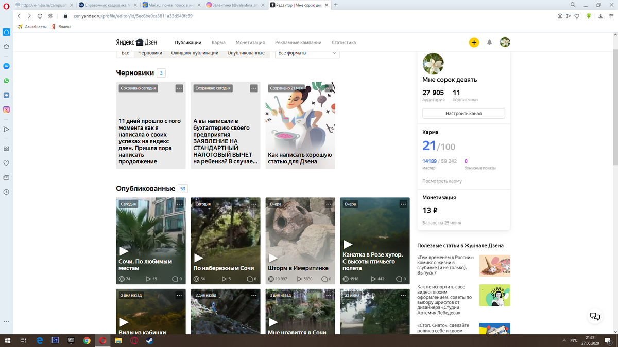
Task: Open personal news icon in sidebar
Action: click(x=7, y=177)
